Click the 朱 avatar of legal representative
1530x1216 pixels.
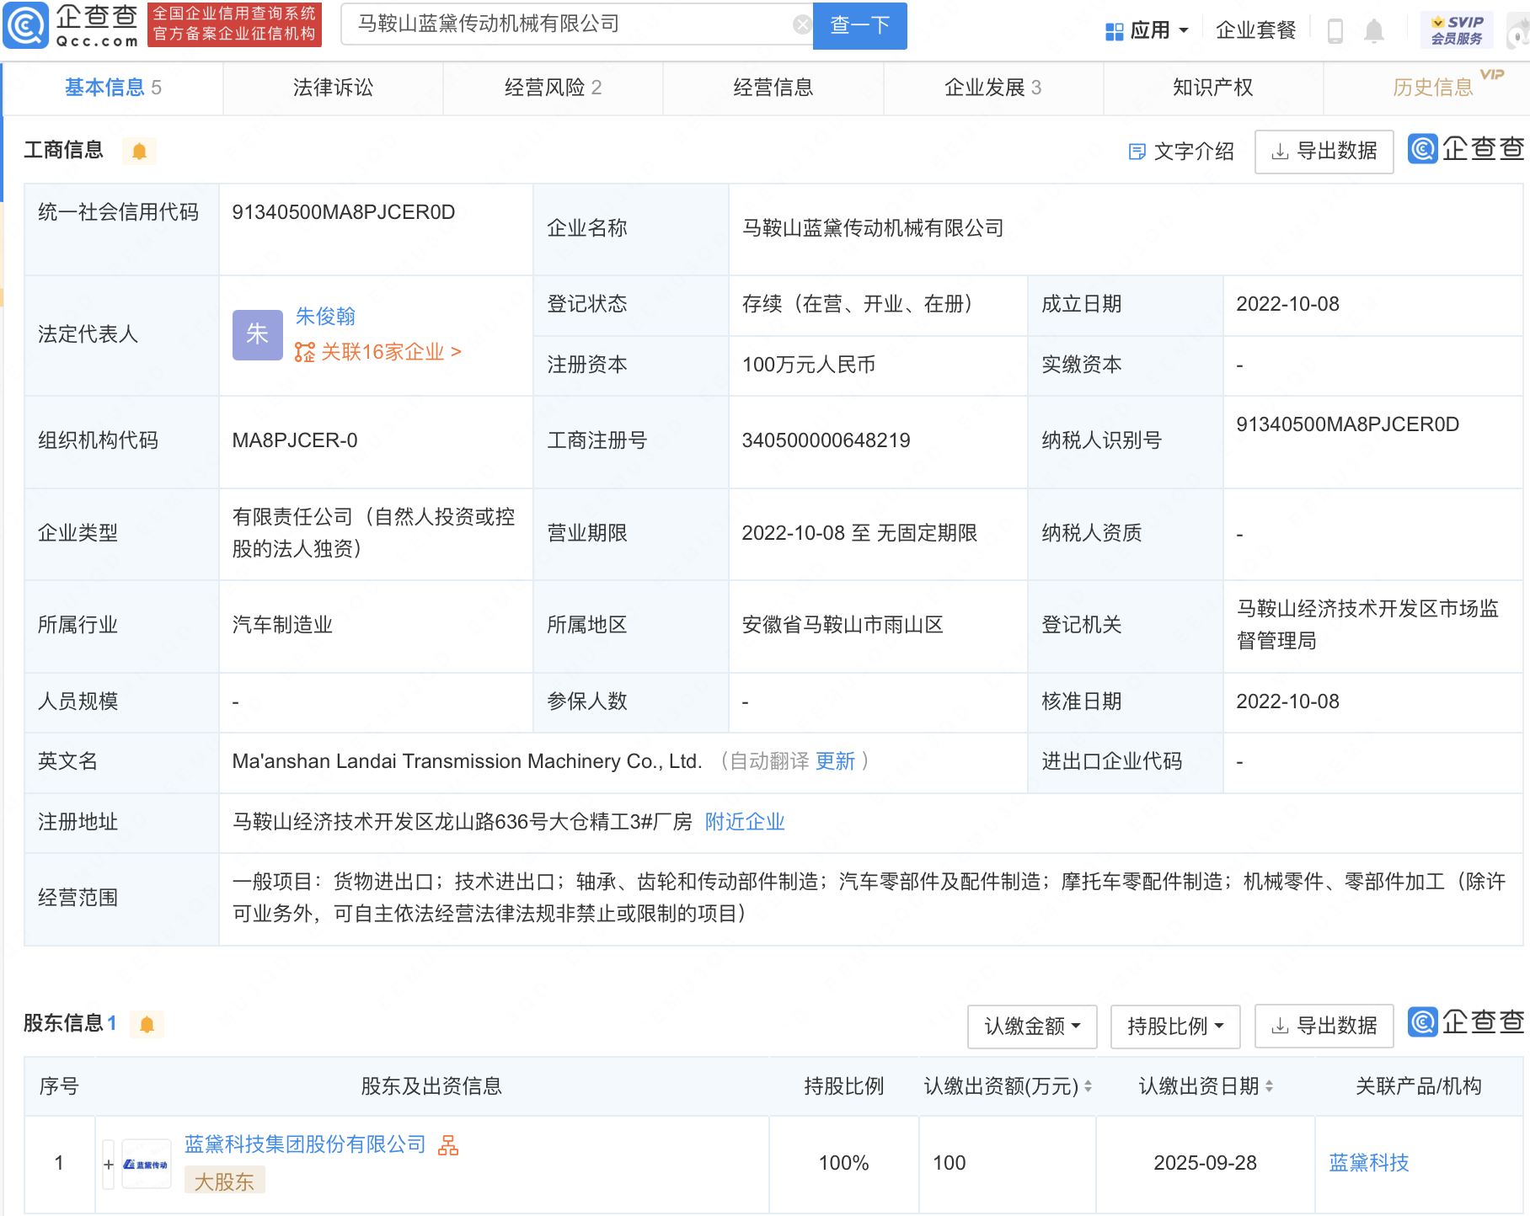click(x=257, y=334)
